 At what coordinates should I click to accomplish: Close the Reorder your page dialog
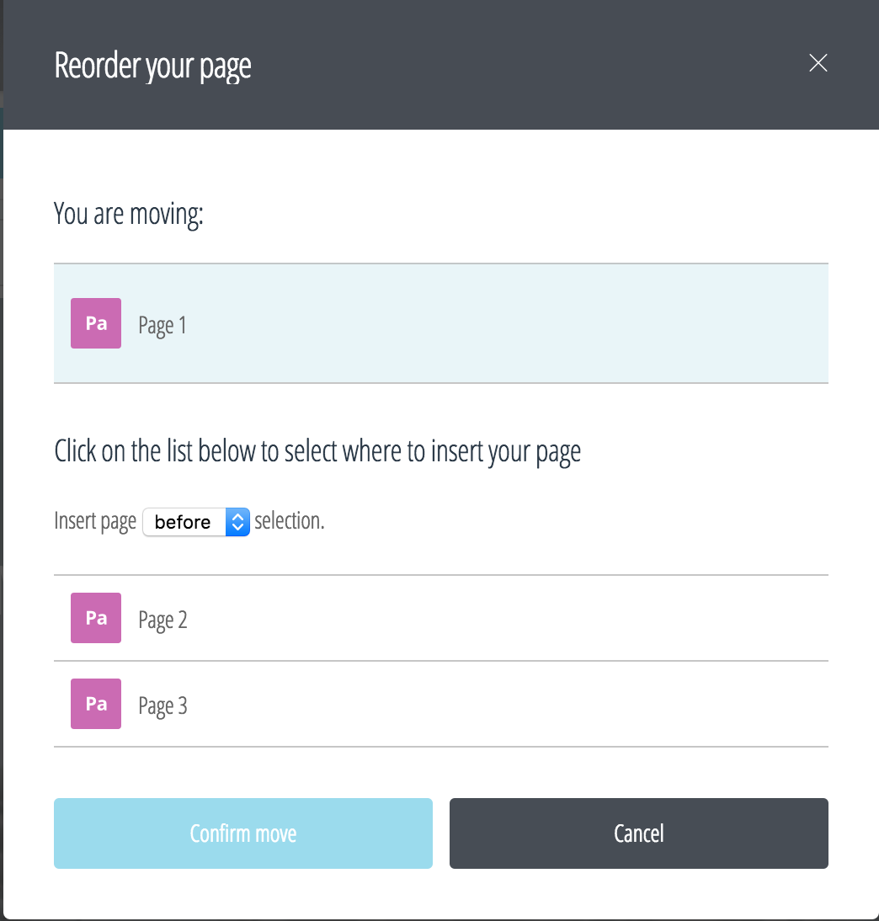(x=818, y=63)
